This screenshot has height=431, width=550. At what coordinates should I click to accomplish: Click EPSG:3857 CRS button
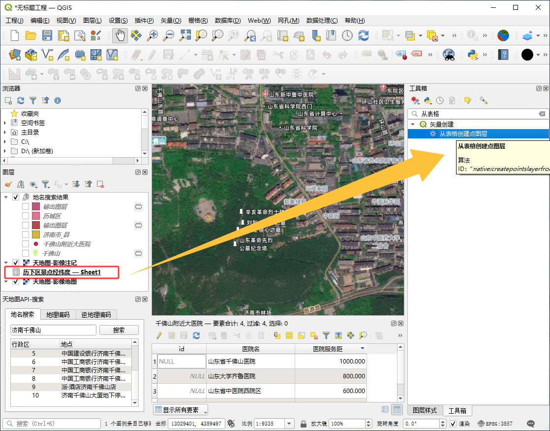pyautogui.click(x=495, y=424)
